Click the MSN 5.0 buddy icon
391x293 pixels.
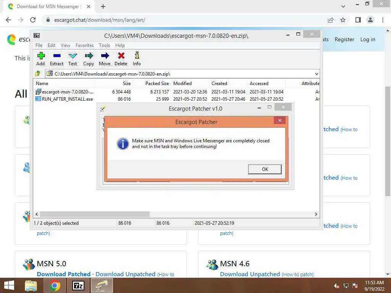[29, 264]
